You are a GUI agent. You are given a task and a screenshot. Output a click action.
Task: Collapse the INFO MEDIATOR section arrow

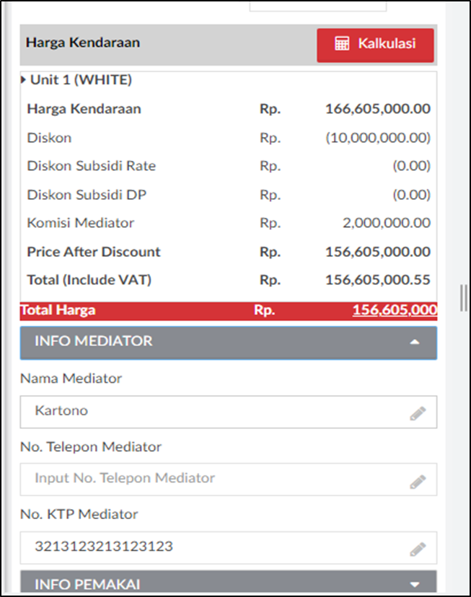(414, 342)
